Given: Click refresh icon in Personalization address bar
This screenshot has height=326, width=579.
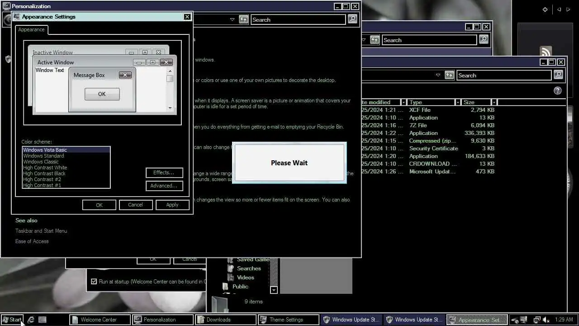Looking at the screenshot, I should click(x=244, y=19).
